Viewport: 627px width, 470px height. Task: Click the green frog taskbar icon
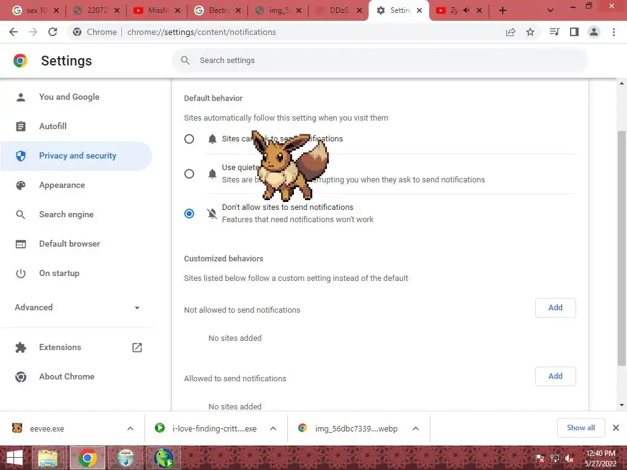[164, 458]
